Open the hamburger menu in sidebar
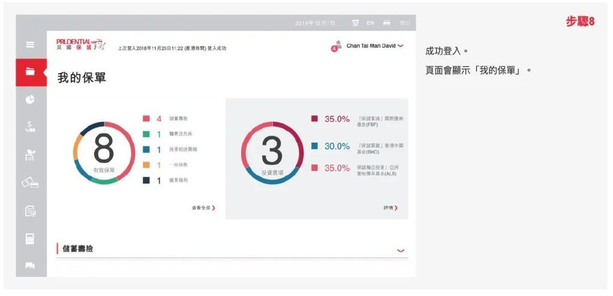 pos(30,44)
